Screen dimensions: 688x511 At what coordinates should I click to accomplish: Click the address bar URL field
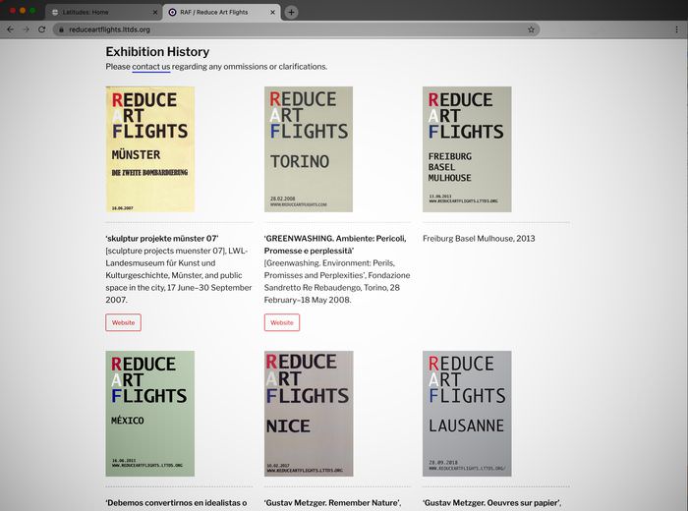pyautogui.click(x=296, y=29)
